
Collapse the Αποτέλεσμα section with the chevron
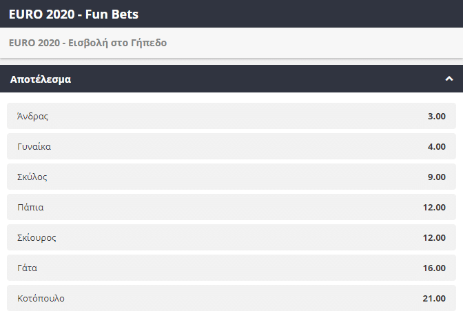click(449, 79)
